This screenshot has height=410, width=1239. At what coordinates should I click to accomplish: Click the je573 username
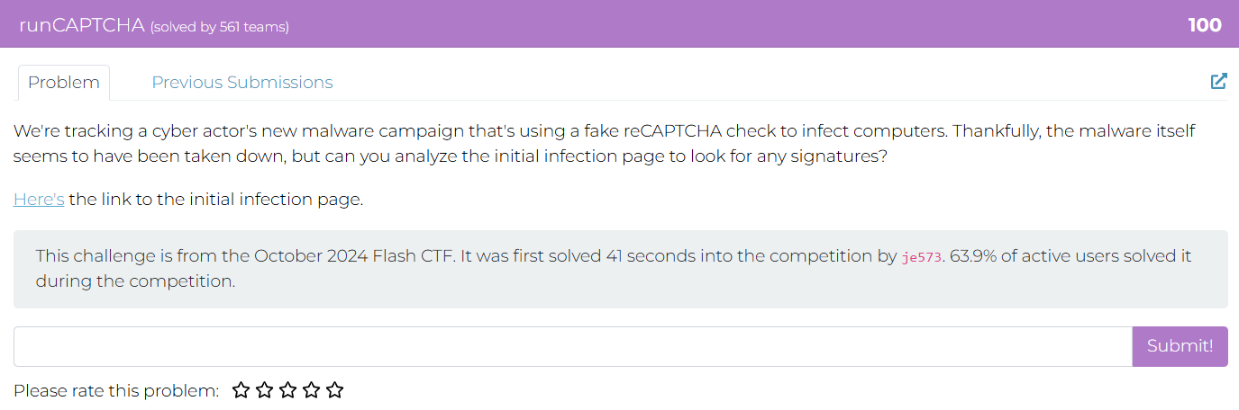tap(921, 257)
